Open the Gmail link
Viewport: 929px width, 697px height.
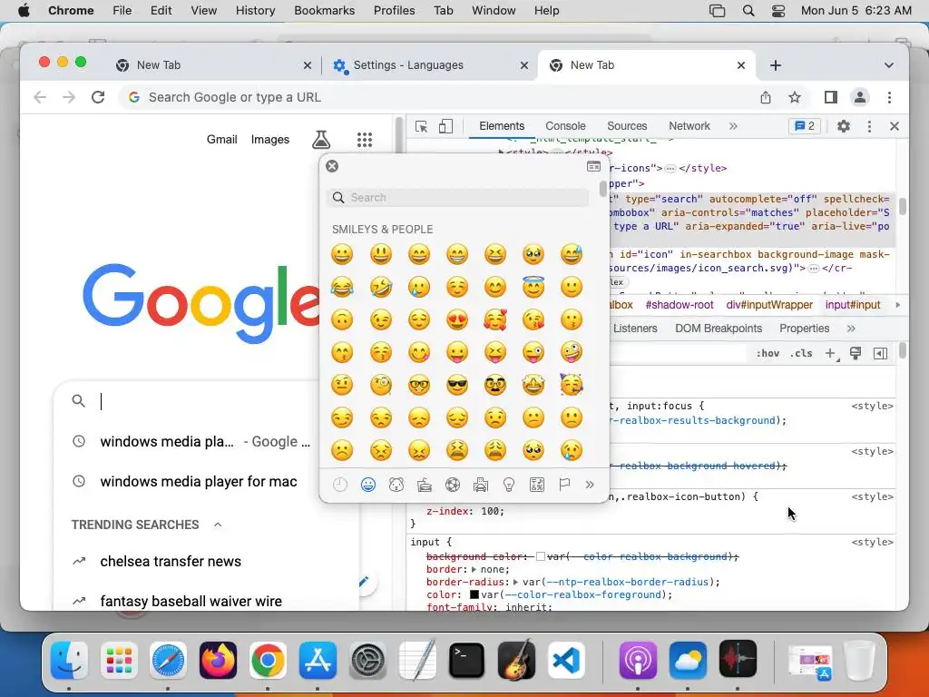221,139
